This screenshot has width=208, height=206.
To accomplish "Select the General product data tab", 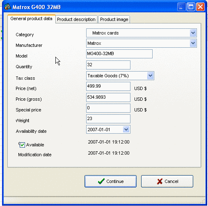I will click(x=32, y=19).
